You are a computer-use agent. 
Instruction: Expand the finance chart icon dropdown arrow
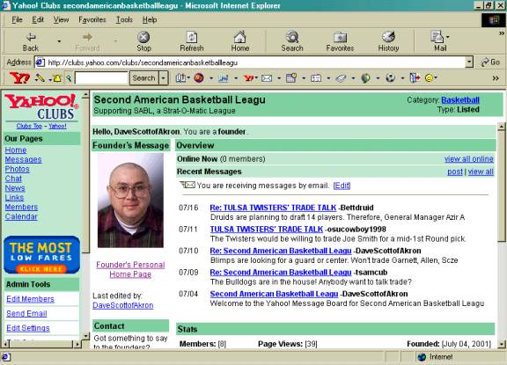[x=236, y=78]
